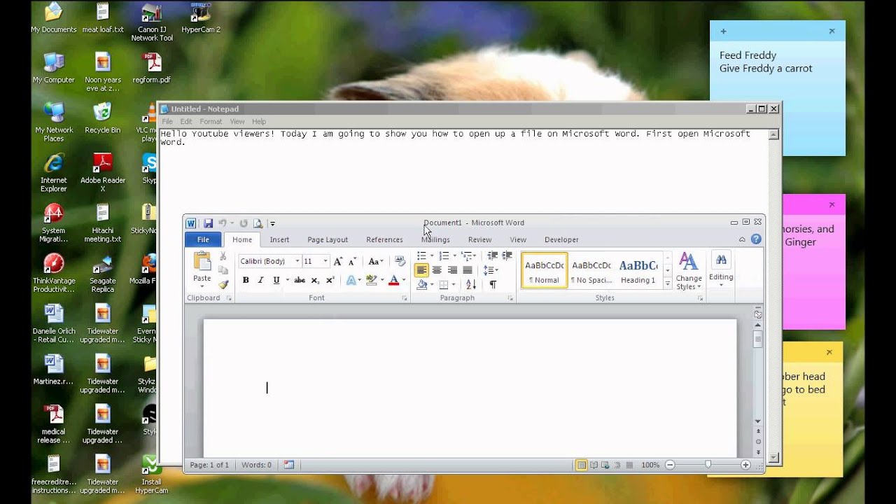
Task: Click the Paste clipboard icon
Action: click(x=202, y=262)
